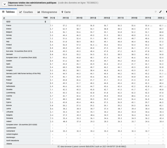The height and width of the screenshot is (148, 167).
Task: Click the EC data browser footer text
Action: [x=92, y=146]
